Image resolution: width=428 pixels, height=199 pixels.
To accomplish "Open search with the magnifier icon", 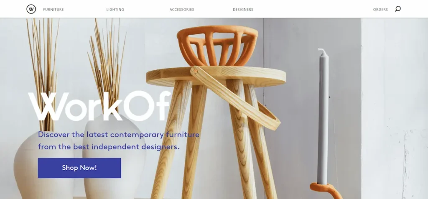I will pos(398,9).
